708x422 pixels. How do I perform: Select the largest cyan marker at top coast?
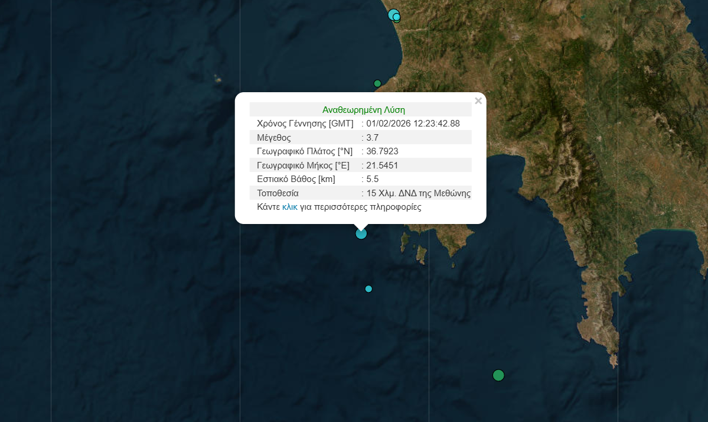(x=393, y=14)
